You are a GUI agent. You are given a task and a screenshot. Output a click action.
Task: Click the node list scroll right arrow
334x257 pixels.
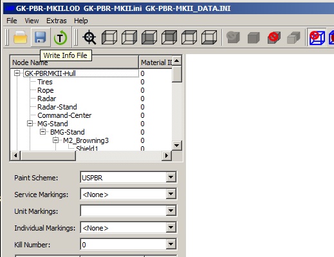[167, 155]
